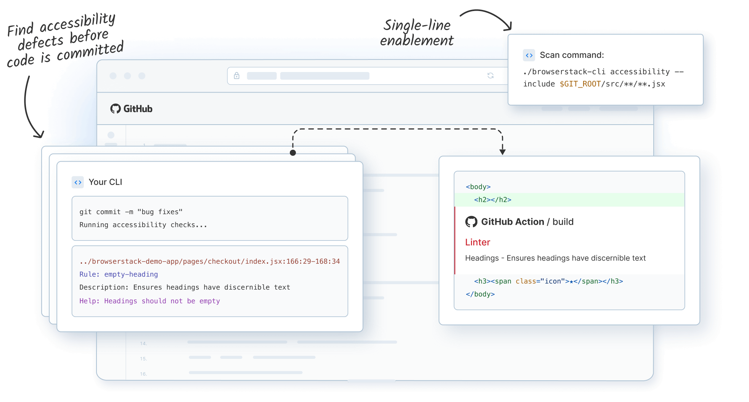
Task: Click the red traffic-light dot
Action: 113,76
